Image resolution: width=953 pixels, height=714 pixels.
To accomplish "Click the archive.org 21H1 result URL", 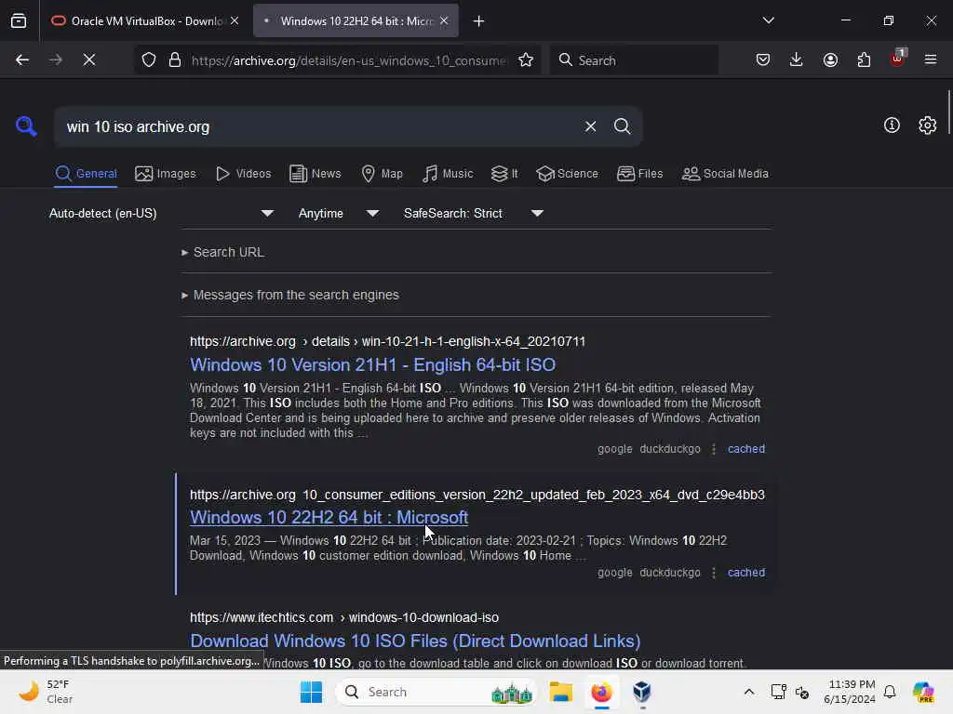I will (x=387, y=341).
